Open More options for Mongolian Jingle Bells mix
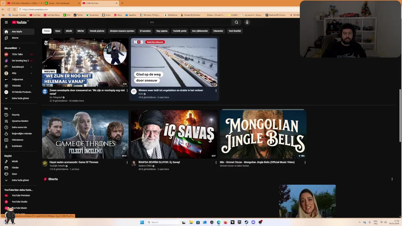The height and width of the screenshot is (226, 402). 305,162
